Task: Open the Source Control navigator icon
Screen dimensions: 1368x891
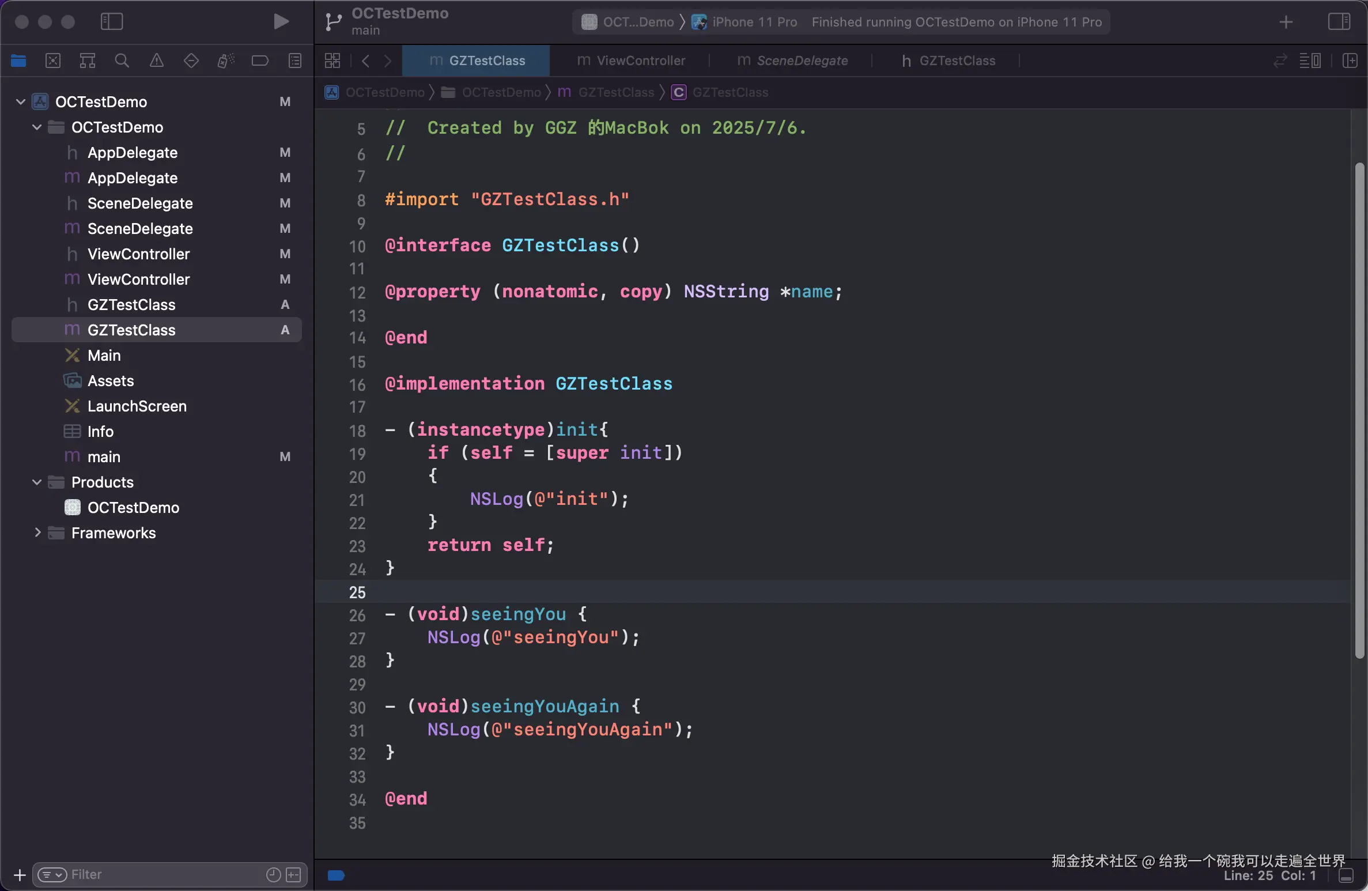Action: click(53, 61)
